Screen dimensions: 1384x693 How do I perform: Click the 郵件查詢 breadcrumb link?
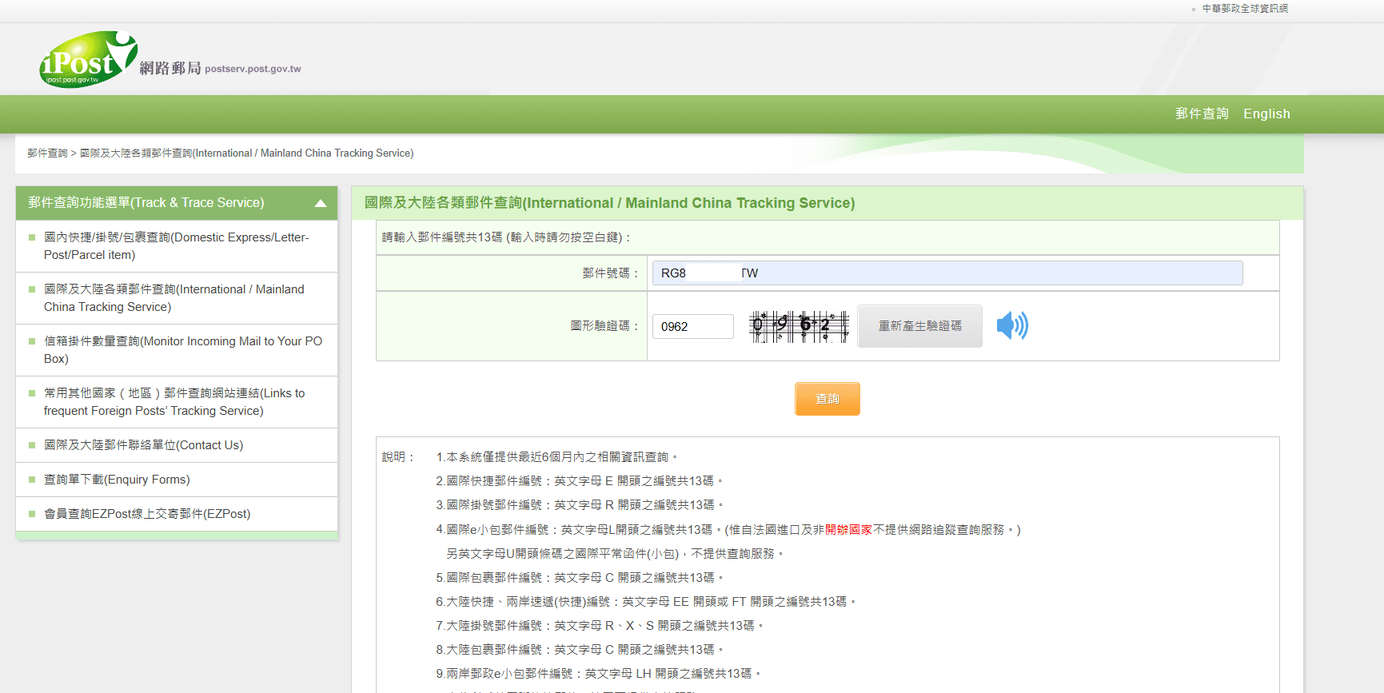click(x=47, y=153)
